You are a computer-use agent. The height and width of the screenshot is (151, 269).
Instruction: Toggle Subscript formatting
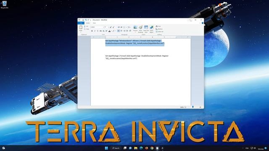pyautogui.click(x=103, y=31)
